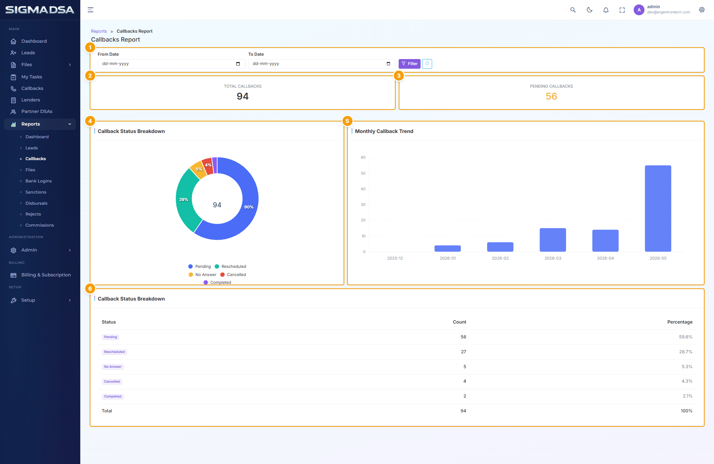The height and width of the screenshot is (464, 714).
Task: Click the 60% Pending donut segment
Action: pyautogui.click(x=249, y=207)
